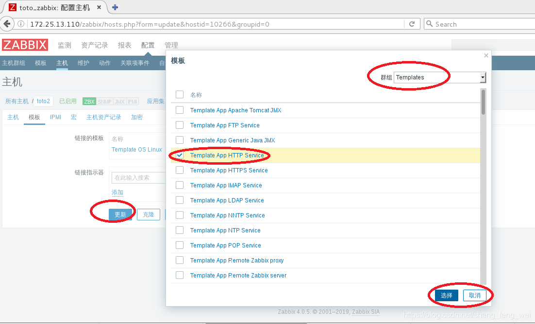Check Template App NTP Service checkbox
535x324 pixels.
pos(180,230)
